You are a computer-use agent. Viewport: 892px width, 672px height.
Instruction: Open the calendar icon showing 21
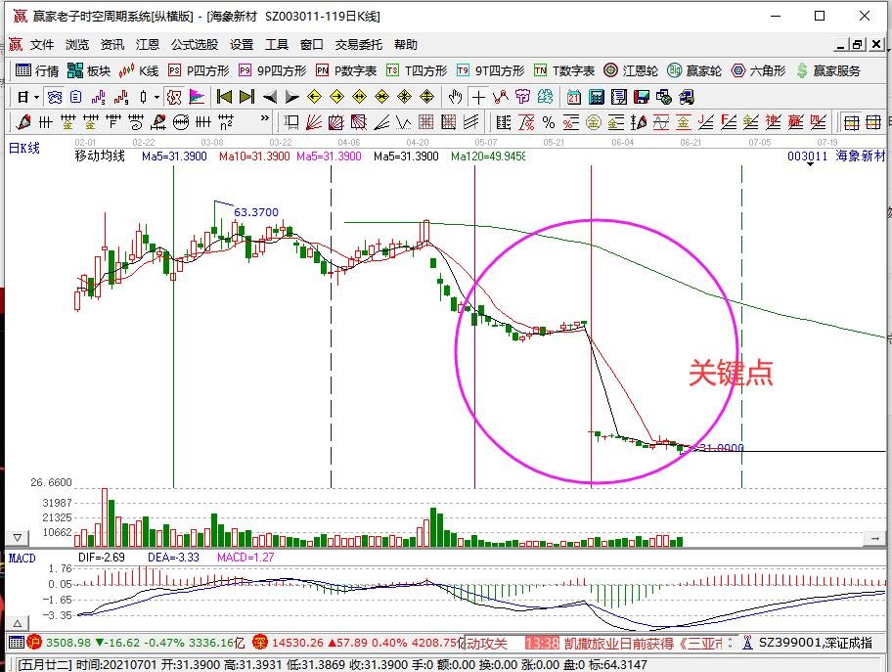pos(573,97)
